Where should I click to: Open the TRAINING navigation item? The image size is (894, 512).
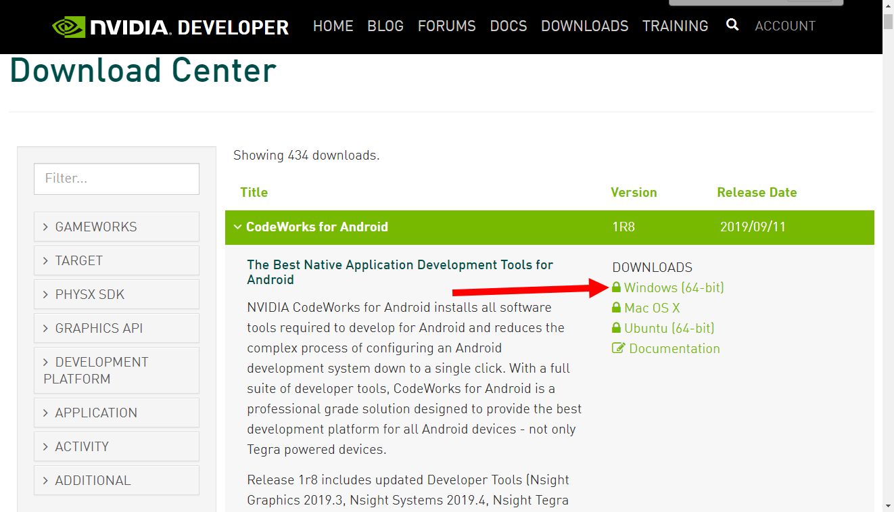click(676, 26)
